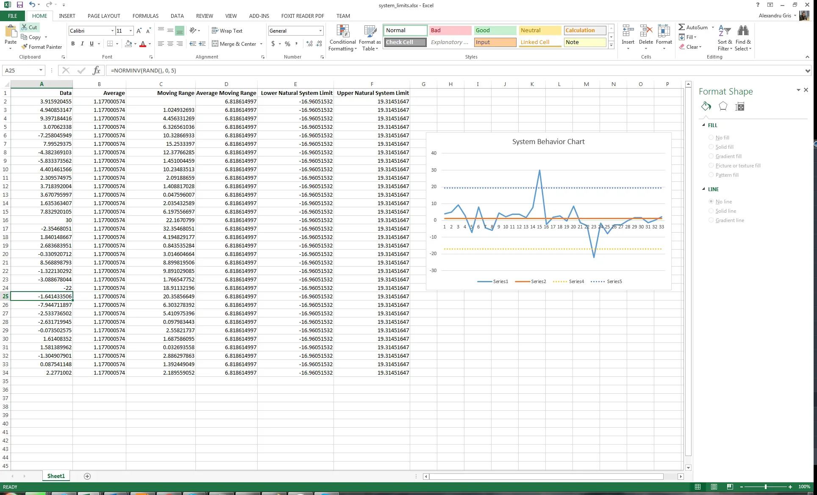Open the General number format dropdown
Image resolution: width=817 pixels, height=495 pixels.
tap(320, 31)
